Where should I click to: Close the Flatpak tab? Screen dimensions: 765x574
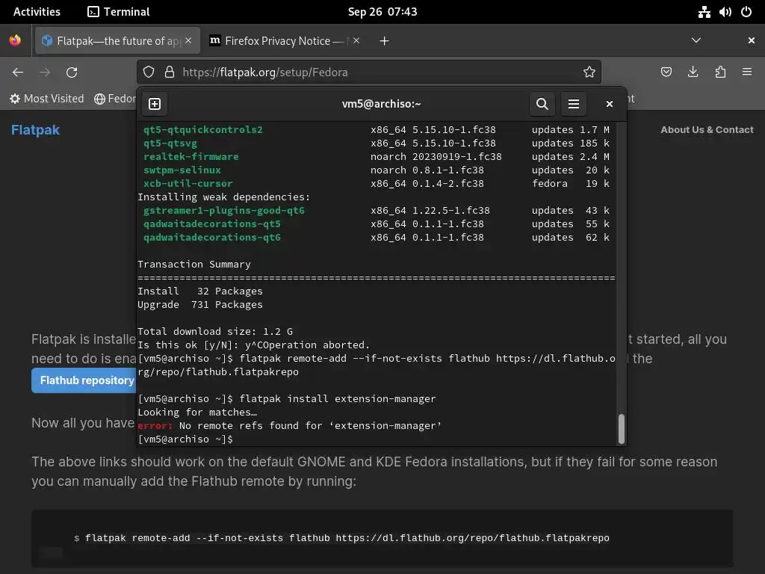click(188, 40)
